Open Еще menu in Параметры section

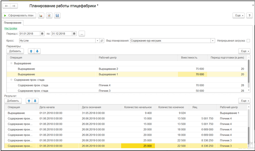pos(244,51)
